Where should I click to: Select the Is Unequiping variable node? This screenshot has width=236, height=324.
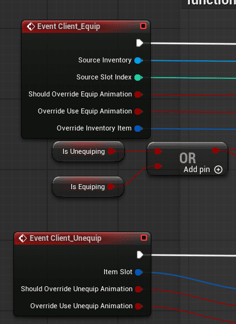point(88,151)
